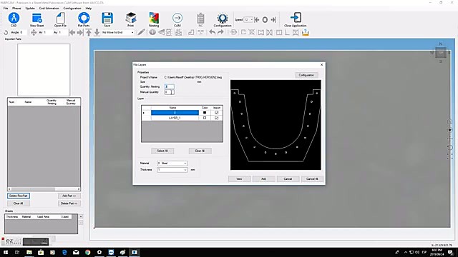The image size is (458, 257).
Task: Click the white color swatch for LAYER_1
Action: [205, 118]
